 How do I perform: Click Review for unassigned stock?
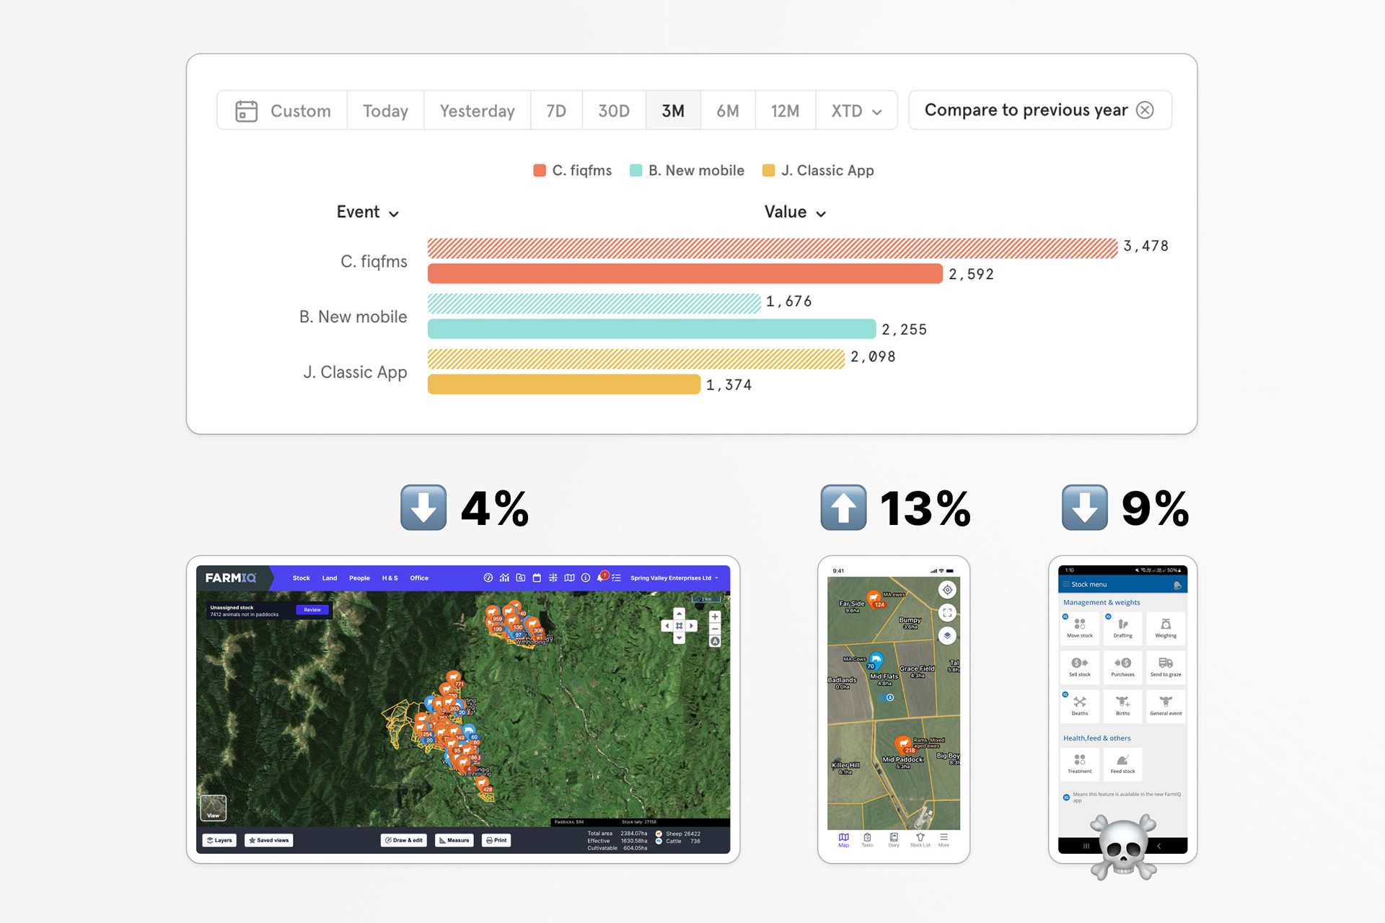pos(312,610)
